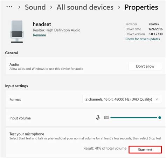Expand the Format dropdown chevron arrow
Viewport: 166px width, 158px height.
coord(157,99)
